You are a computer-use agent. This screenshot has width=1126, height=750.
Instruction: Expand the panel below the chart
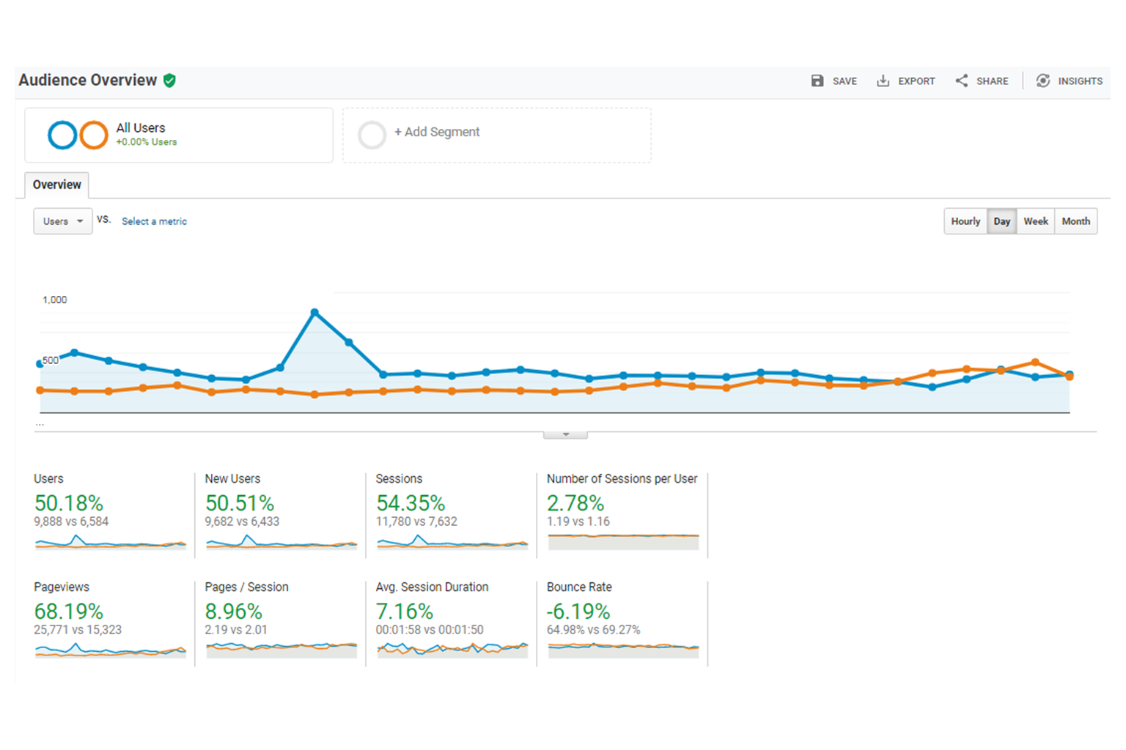tap(565, 434)
